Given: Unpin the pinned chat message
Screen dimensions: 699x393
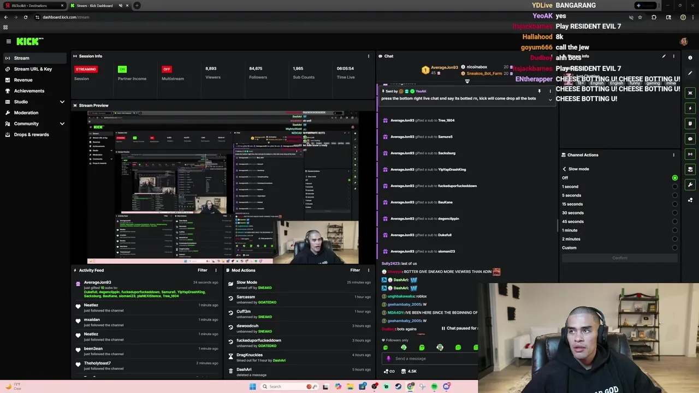Looking at the screenshot, I should 539,91.
